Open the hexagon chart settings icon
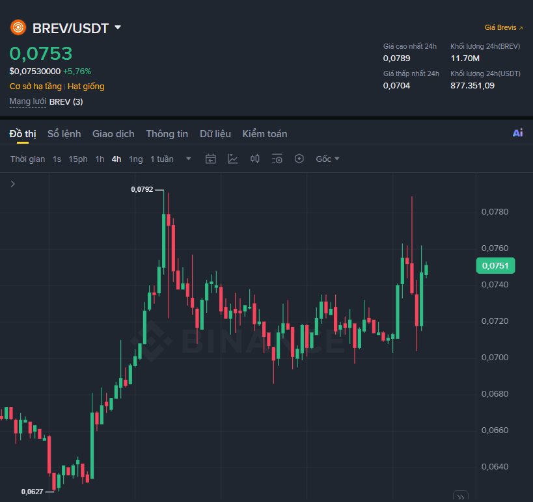The image size is (533, 502). tap(299, 159)
